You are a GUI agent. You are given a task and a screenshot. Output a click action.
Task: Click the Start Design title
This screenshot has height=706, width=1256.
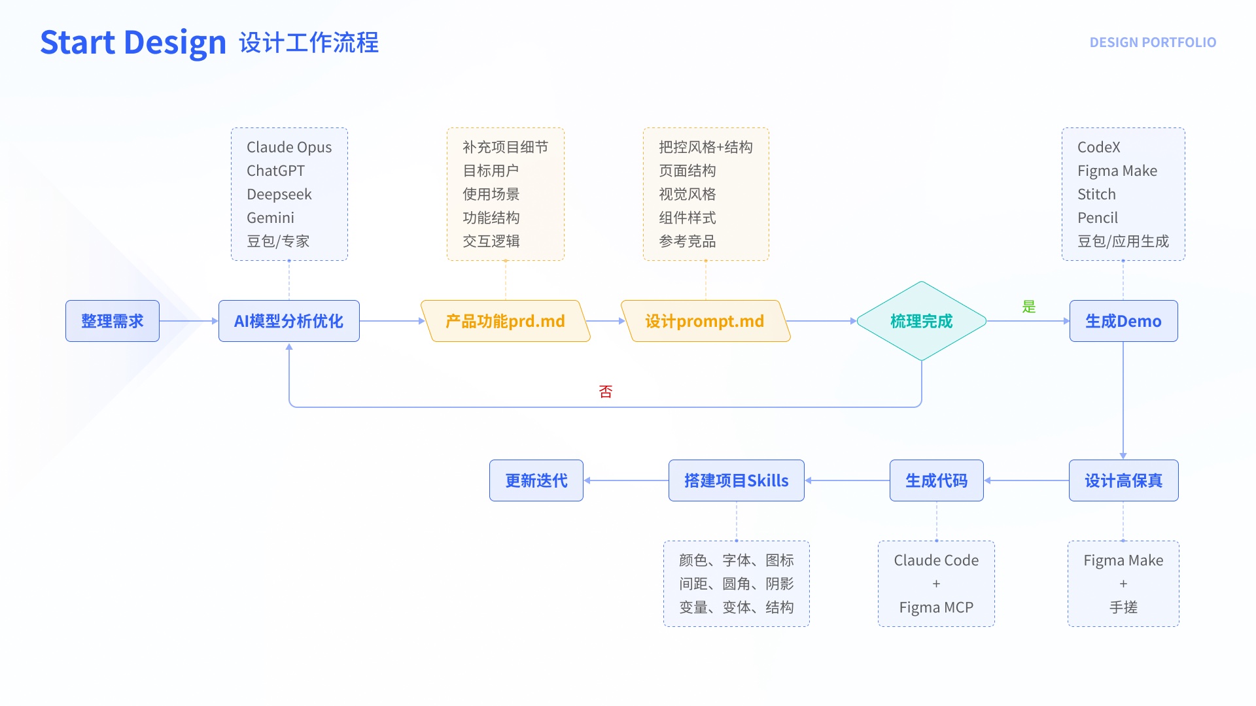click(x=133, y=43)
